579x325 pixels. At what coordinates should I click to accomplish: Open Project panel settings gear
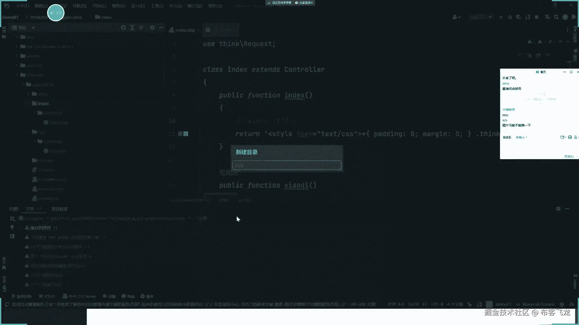(x=152, y=28)
